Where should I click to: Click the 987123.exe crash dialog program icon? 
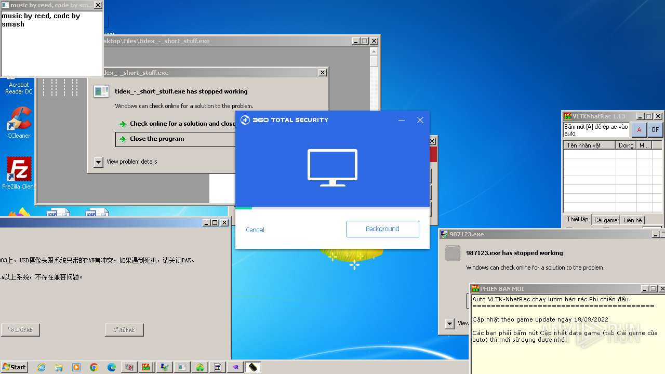point(453,253)
